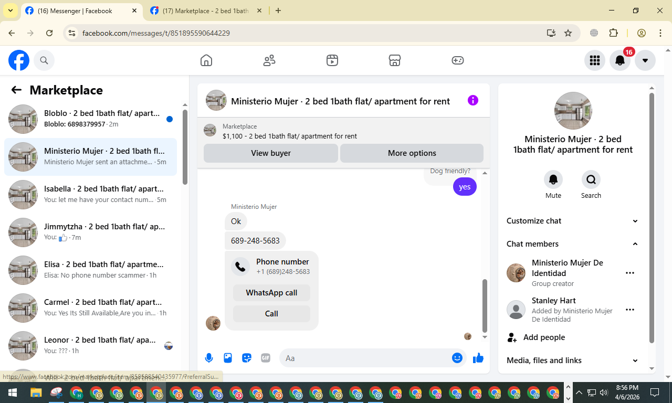Image resolution: width=672 pixels, height=403 pixels.
Task: Click the voice clip microphone icon
Action: (209, 358)
